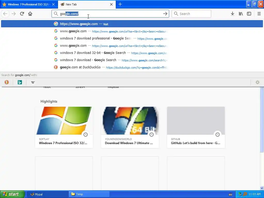This screenshot has height=198, width=264.
Task: Choose windows 7 download - Google Search suggestion
Action: [x=132, y=60]
